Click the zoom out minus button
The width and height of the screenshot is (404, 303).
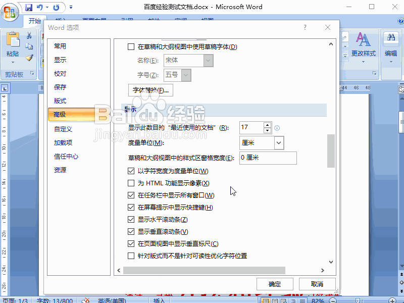pos(333,300)
